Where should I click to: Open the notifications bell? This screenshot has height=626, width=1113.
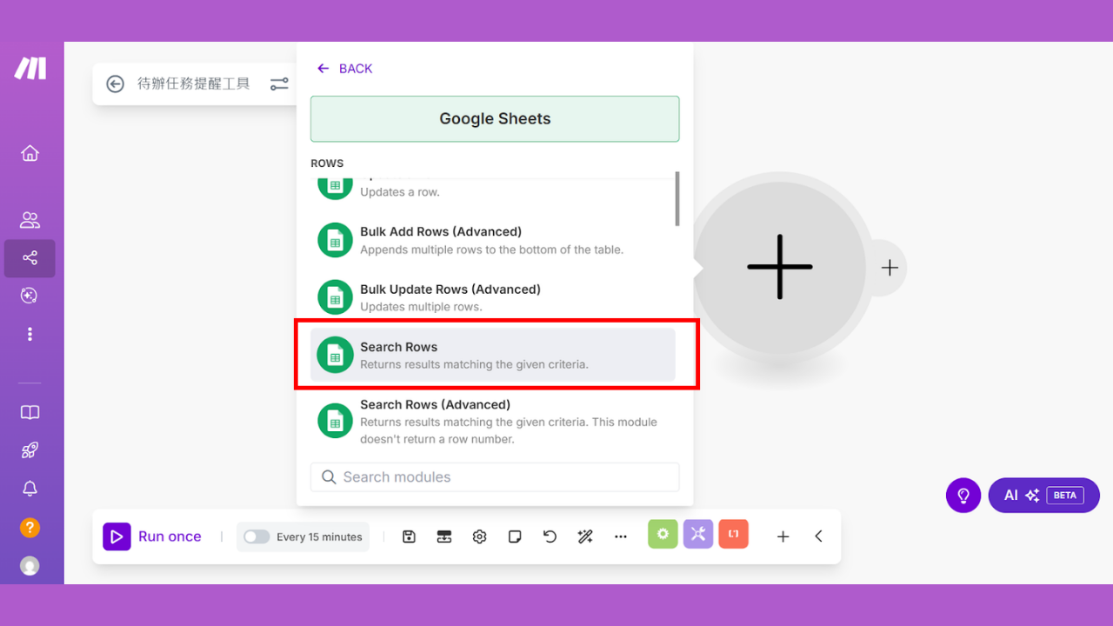(x=30, y=489)
